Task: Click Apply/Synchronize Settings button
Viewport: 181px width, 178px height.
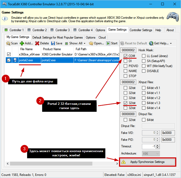Action: point(148,162)
